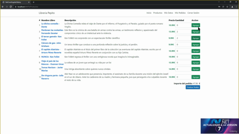Click Agregar for Tomas Nevison
The image size is (239, 134).
coord(196,69)
